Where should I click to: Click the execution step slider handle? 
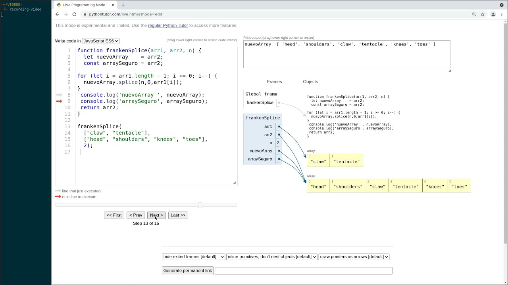[200, 205]
